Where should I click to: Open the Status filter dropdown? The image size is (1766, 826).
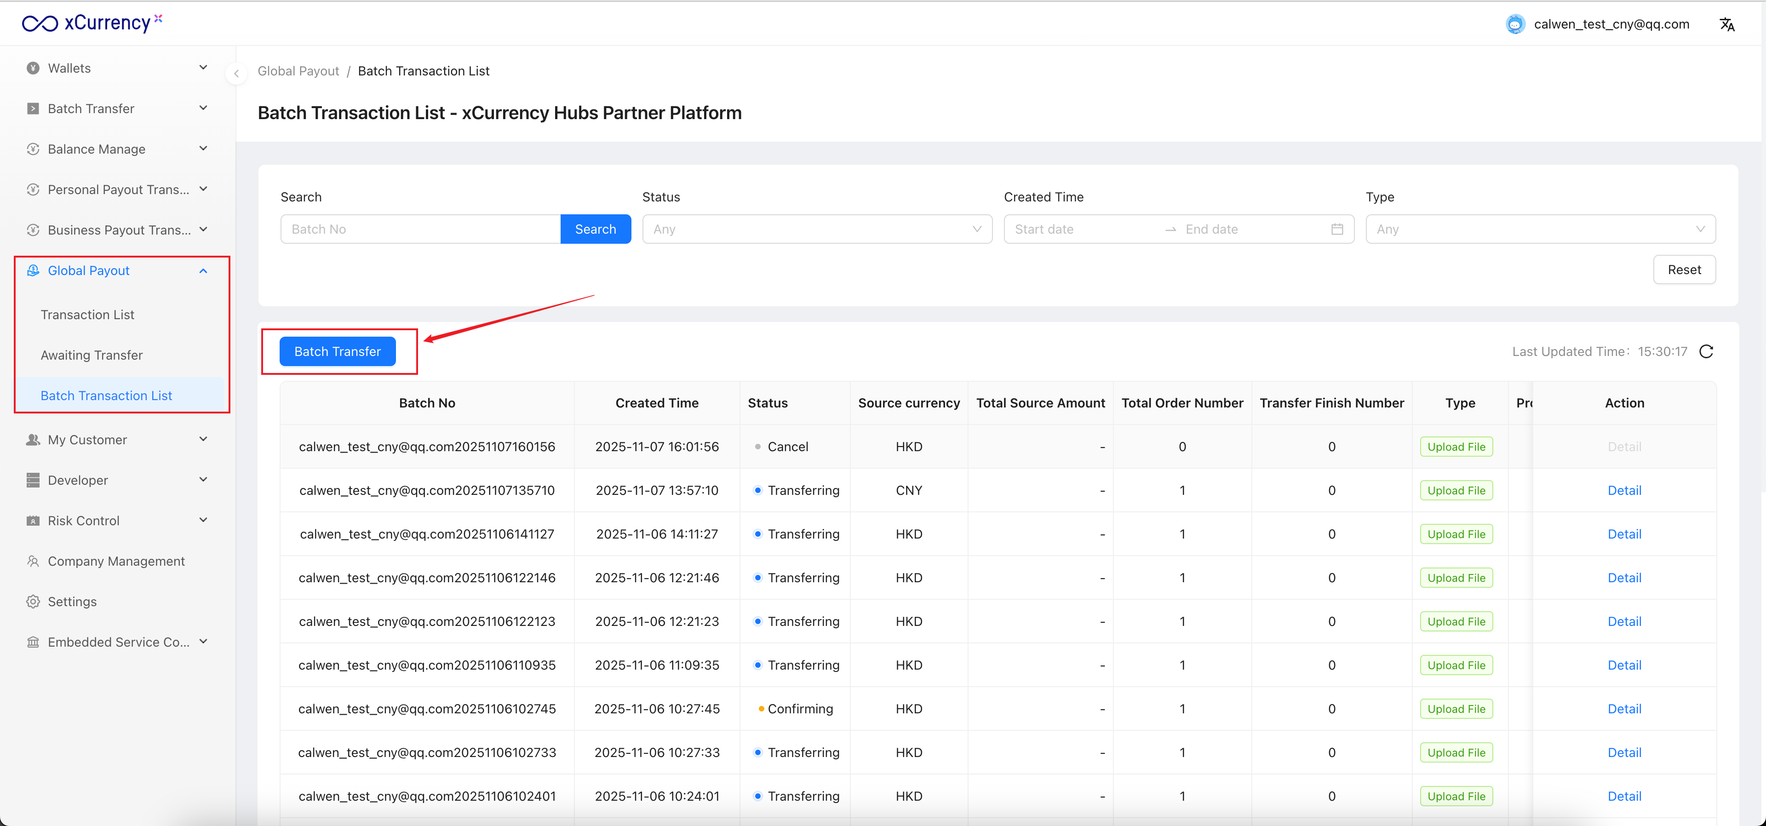point(816,229)
